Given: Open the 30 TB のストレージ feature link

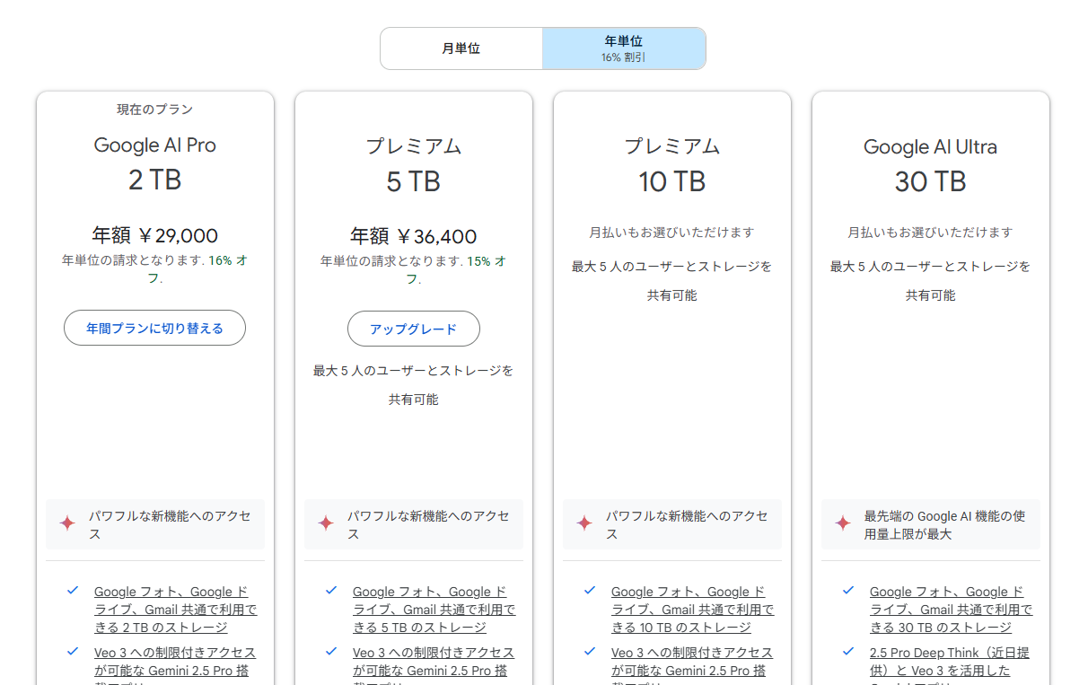Looking at the screenshot, I should (x=951, y=610).
